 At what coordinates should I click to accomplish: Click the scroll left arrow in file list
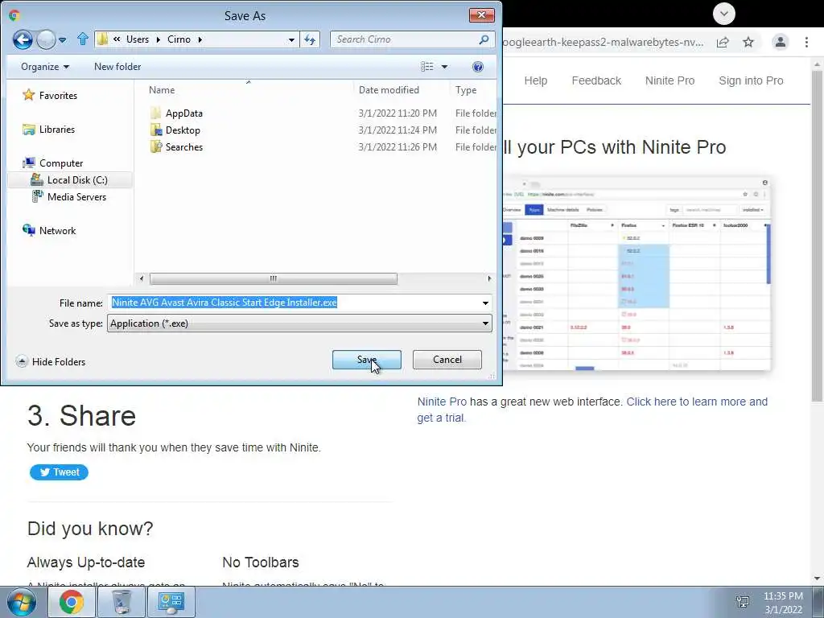141,278
